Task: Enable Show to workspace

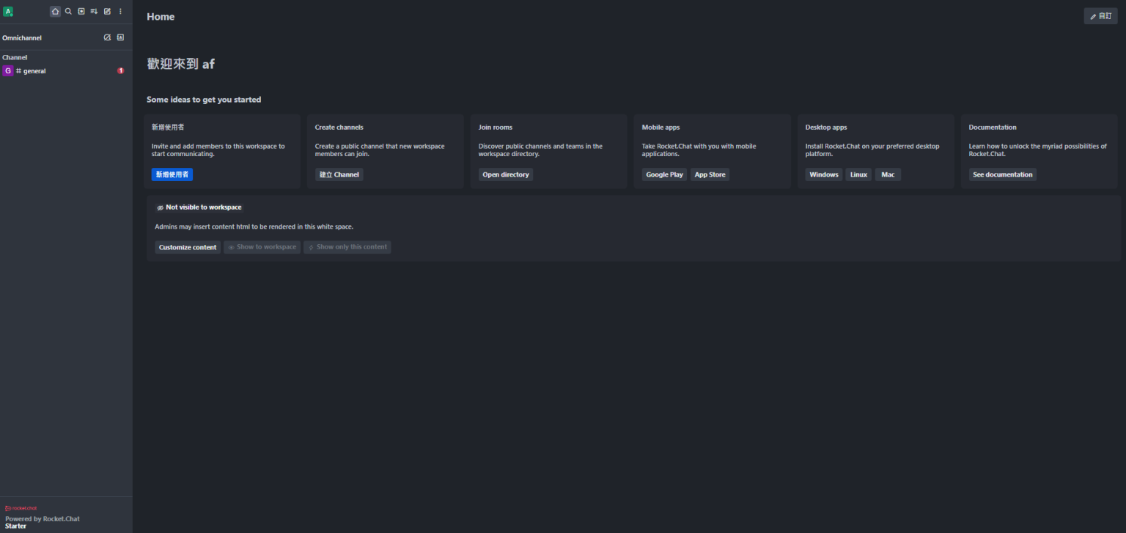Action: point(262,247)
